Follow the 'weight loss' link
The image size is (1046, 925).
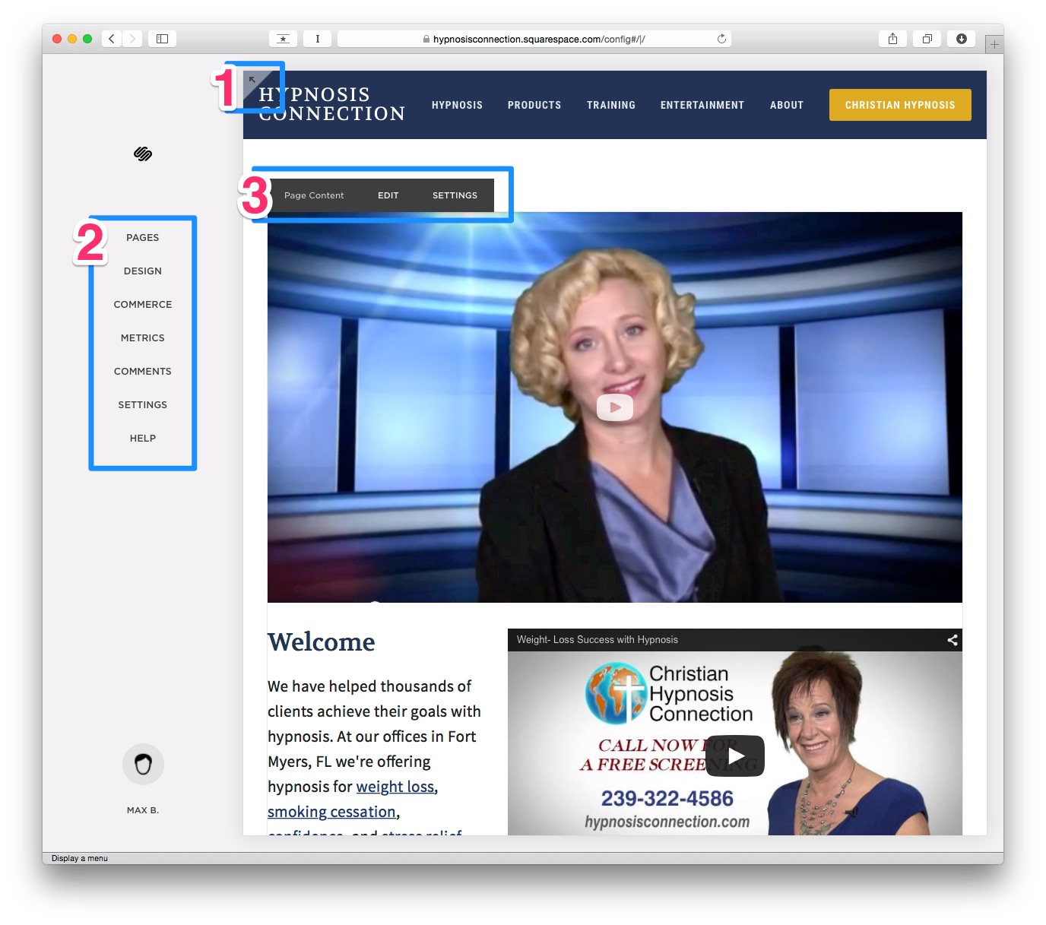(395, 787)
